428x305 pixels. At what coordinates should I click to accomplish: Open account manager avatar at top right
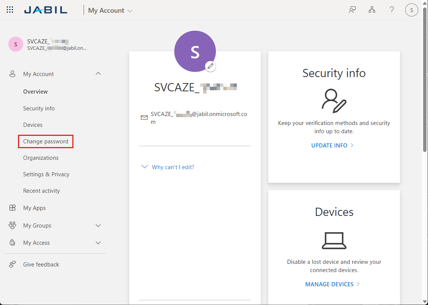click(412, 10)
